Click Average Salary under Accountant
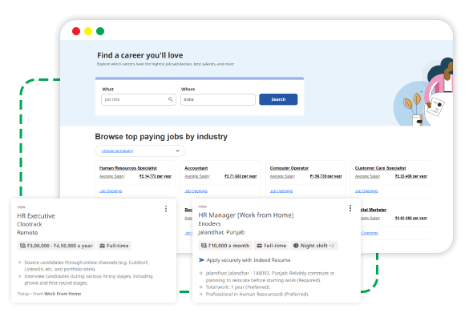Viewport: 473px width, 313px height. pos(197,176)
